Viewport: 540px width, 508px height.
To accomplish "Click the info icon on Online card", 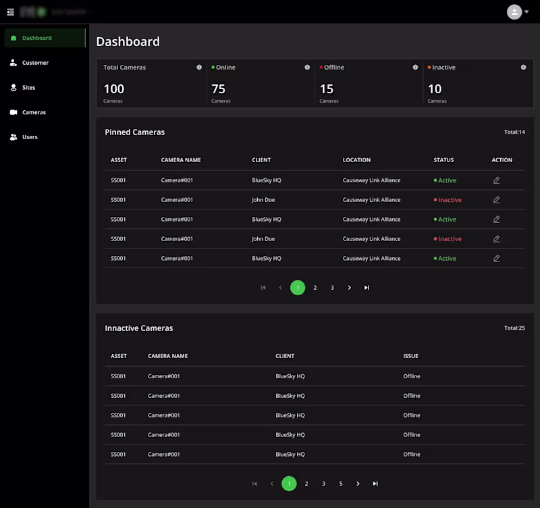I will (x=307, y=68).
